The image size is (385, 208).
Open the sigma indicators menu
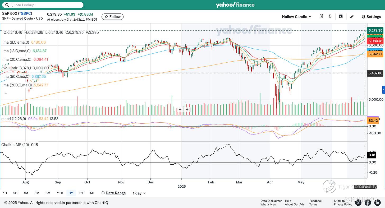pyautogui.click(x=330, y=16)
